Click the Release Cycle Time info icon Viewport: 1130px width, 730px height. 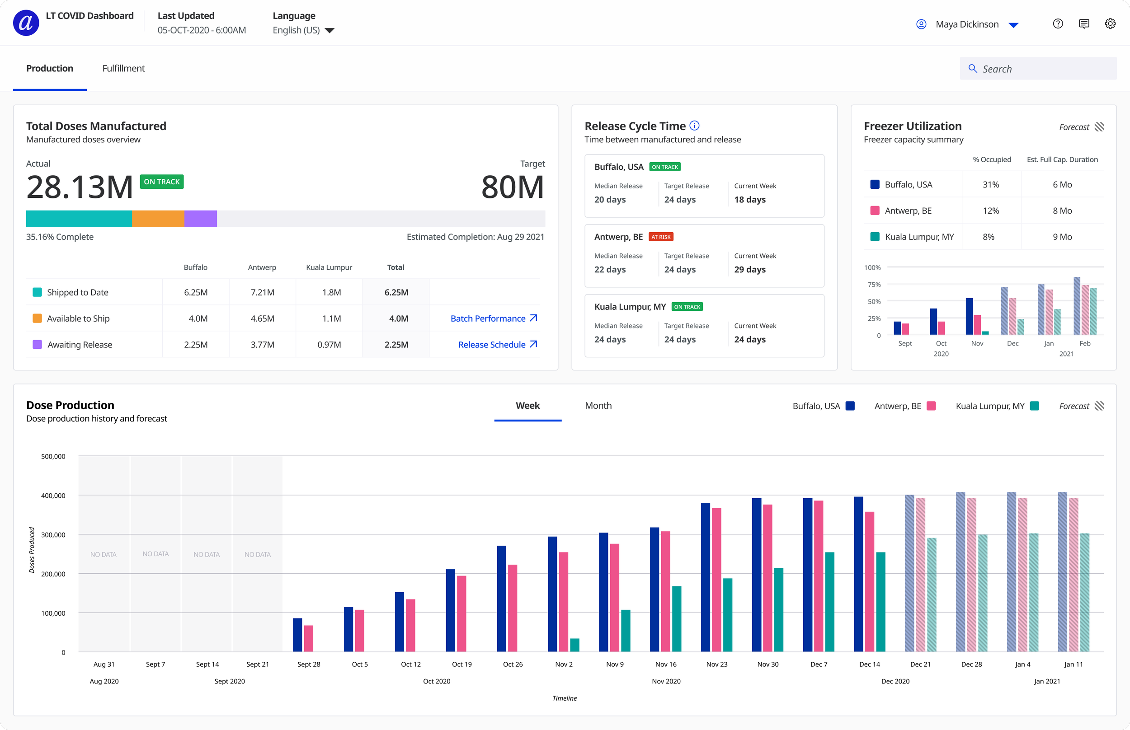pyautogui.click(x=694, y=126)
